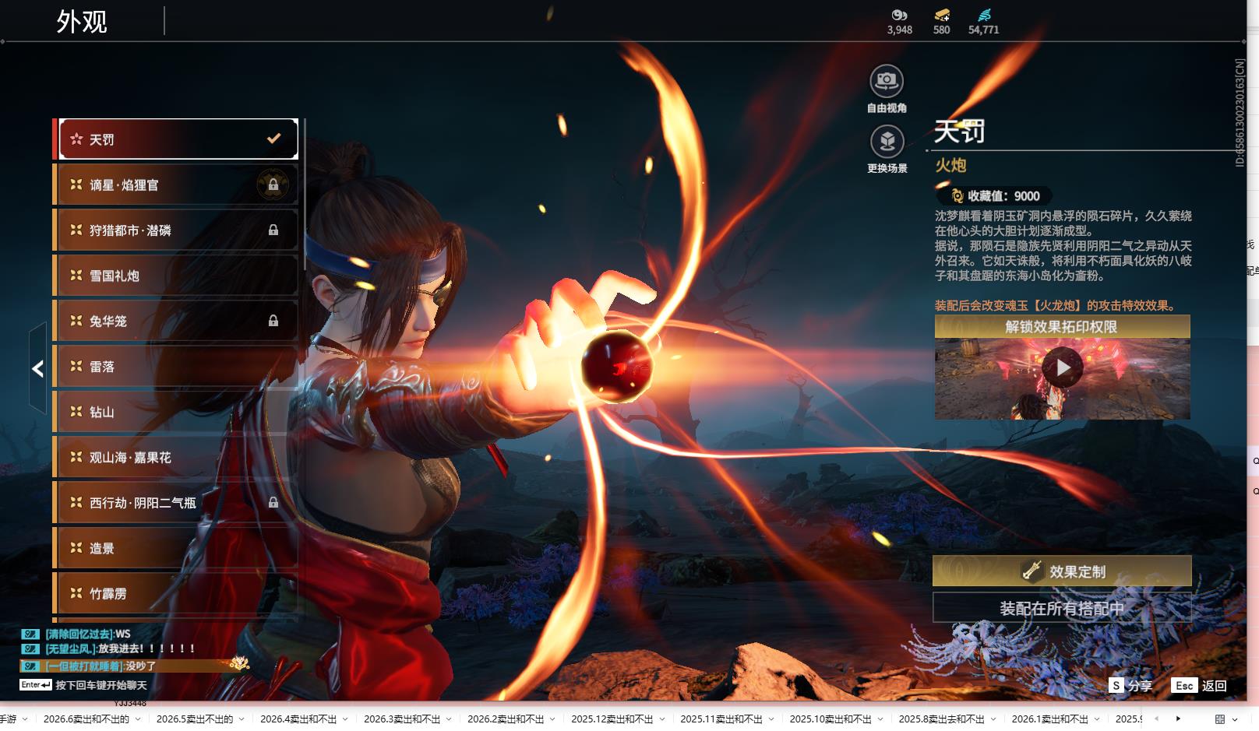
Task: Click the 54,771 currency amount
Action: point(983,30)
